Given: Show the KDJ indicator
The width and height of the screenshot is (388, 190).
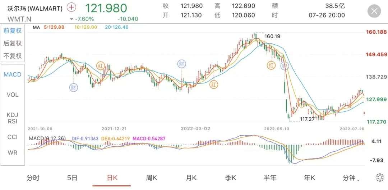Looking at the screenshot, I should [x=13, y=115].
